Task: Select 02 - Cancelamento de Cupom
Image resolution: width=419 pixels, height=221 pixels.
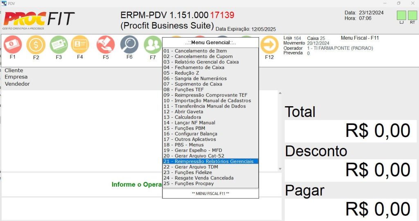Action: click(211, 56)
